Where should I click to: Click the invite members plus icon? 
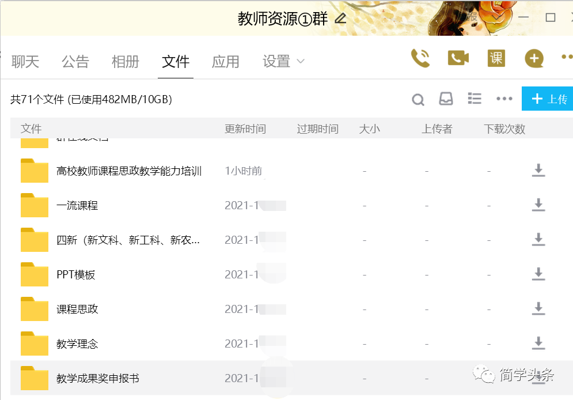point(534,58)
